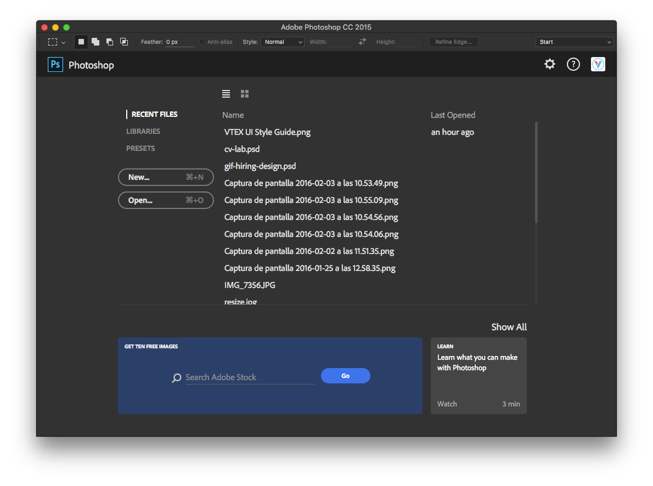Open Captura de pantalla 10.54.06.png
Viewport: 653px width, 486px height.
tap(311, 234)
